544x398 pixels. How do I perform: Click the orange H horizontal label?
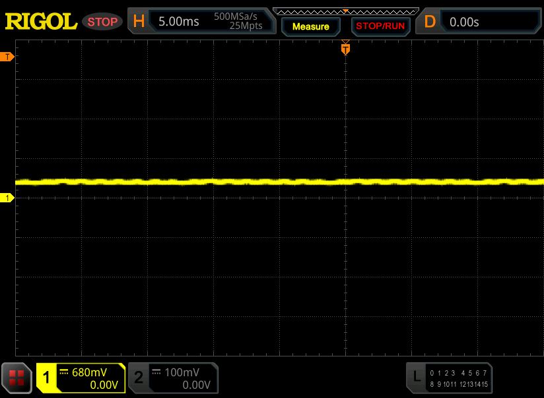click(x=139, y=21)
